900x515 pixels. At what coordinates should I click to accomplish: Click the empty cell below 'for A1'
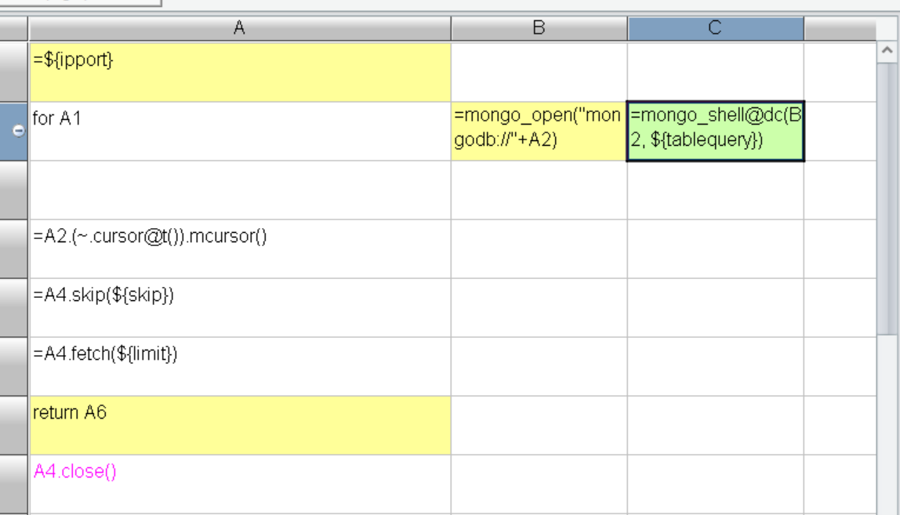pyautogui.click(x=240, y=190)
